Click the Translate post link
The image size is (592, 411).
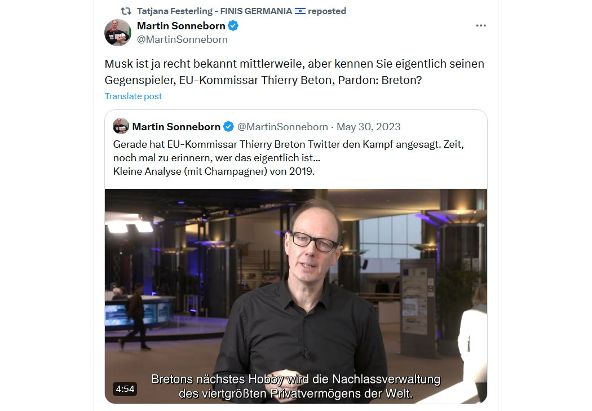(x=133, y=96)
